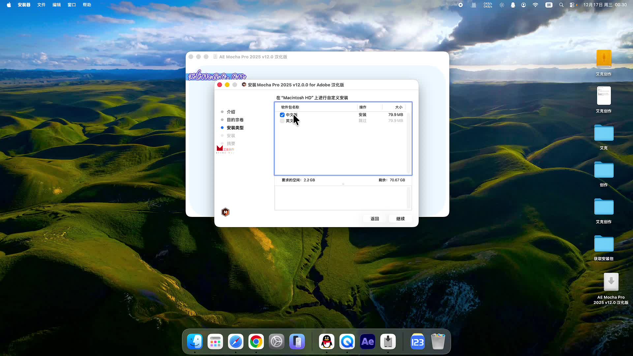
Task: Open the 窗口 menu
Action: [x=72, y=5]
